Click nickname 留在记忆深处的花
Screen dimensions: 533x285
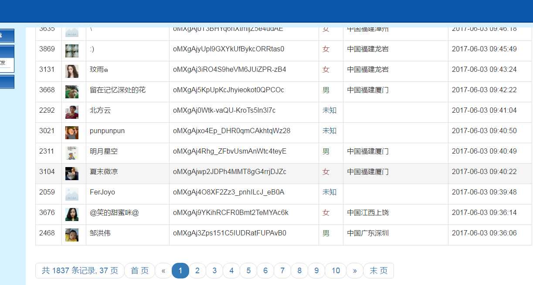pos(118,90)
